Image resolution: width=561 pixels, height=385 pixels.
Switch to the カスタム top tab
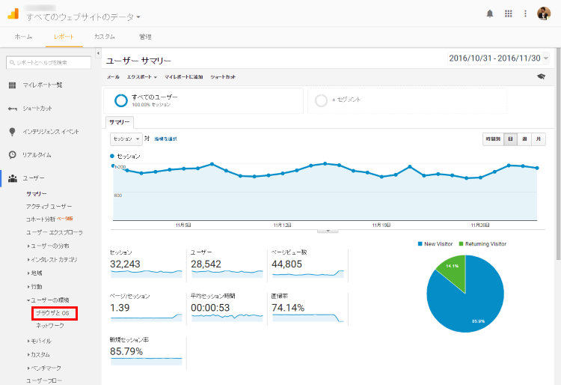(x=105, y=37)
